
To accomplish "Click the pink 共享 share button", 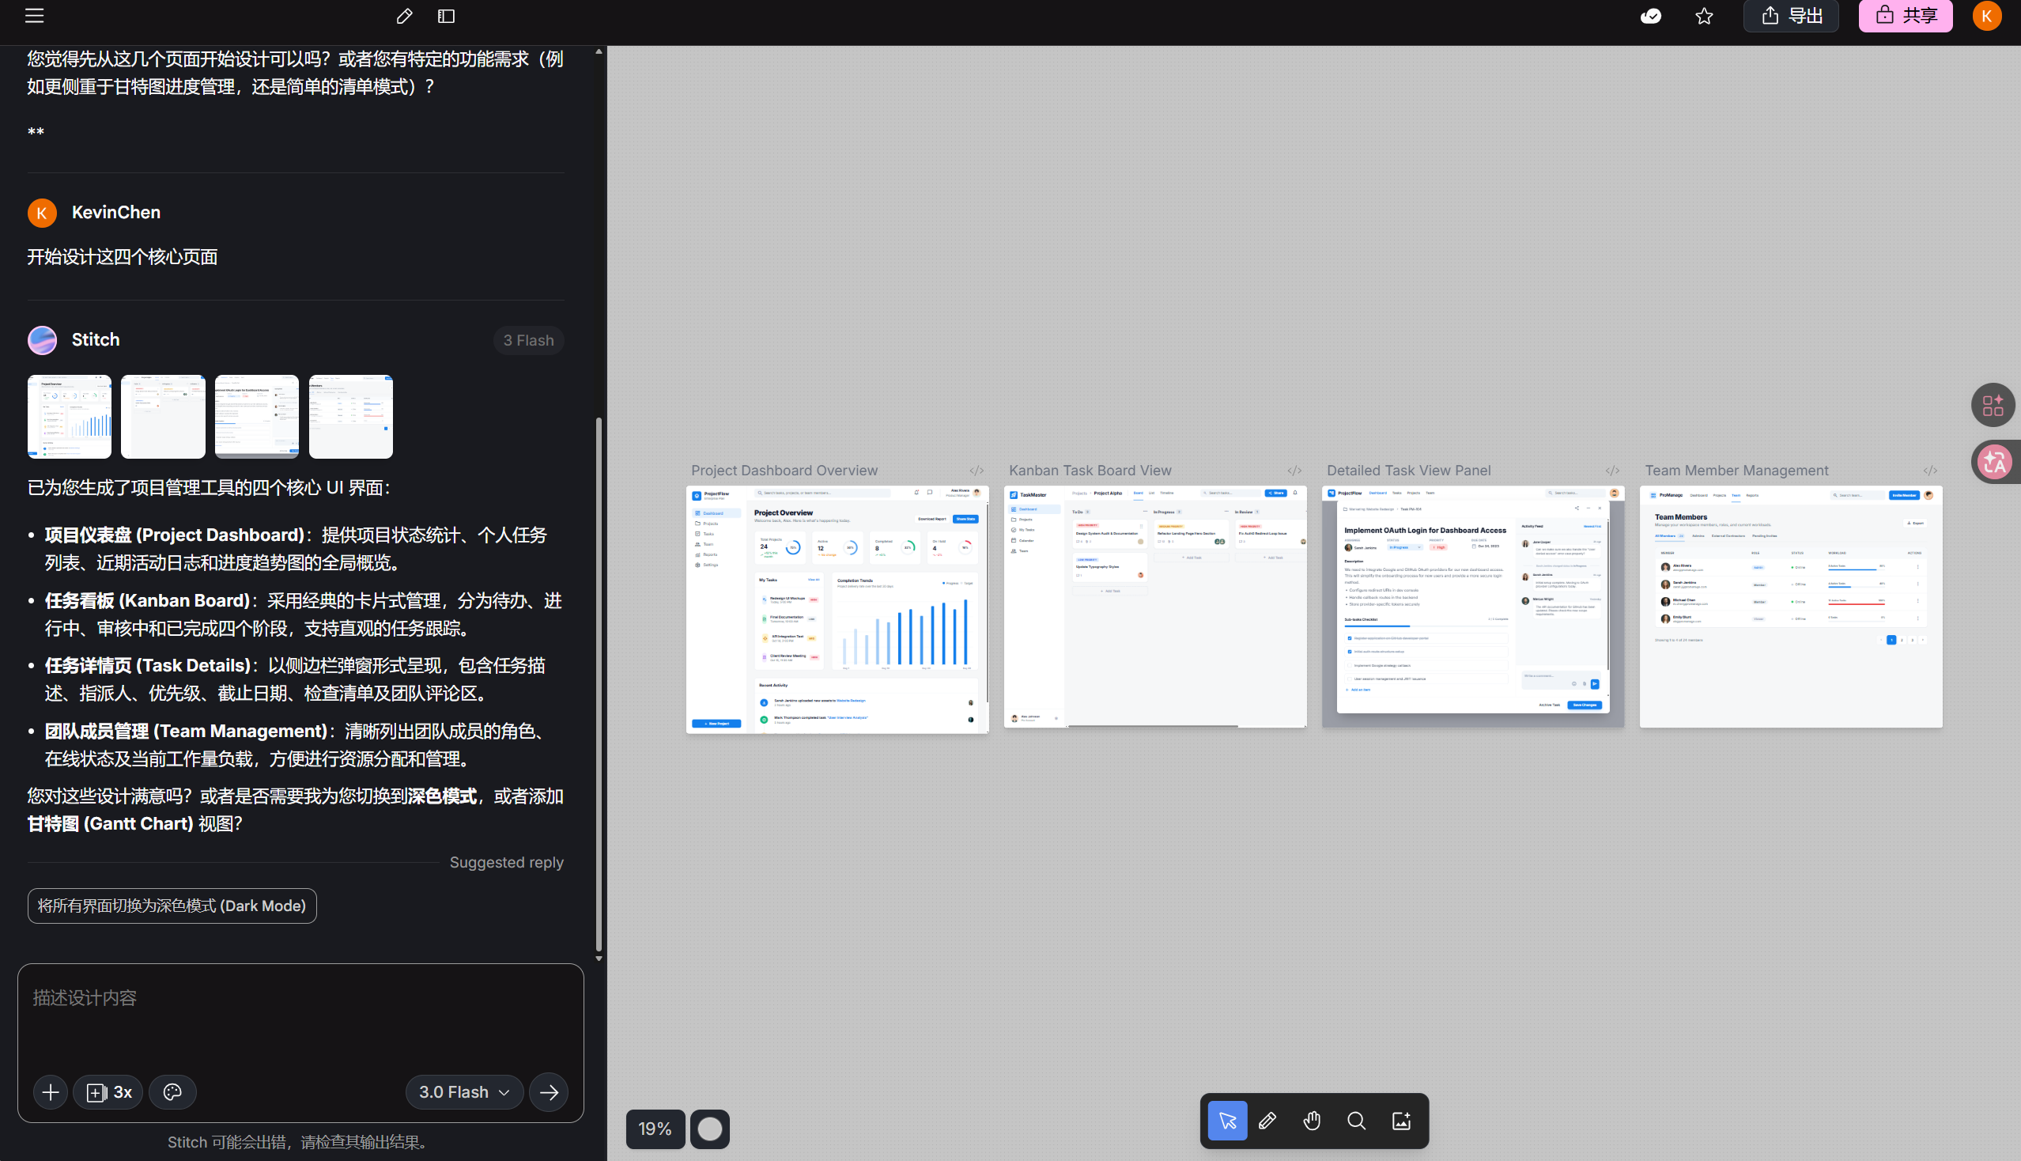I will click(x=1905, y=16).
